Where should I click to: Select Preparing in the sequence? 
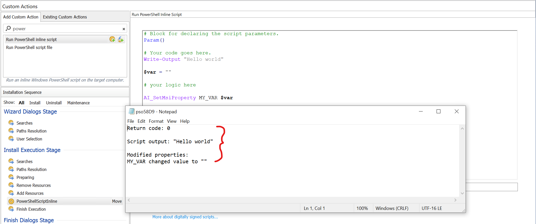click(x=25, y=177)
